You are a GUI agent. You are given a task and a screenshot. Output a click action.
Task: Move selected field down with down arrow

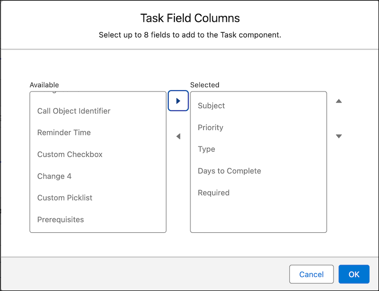pyautogui.click(x=339, y=136)
